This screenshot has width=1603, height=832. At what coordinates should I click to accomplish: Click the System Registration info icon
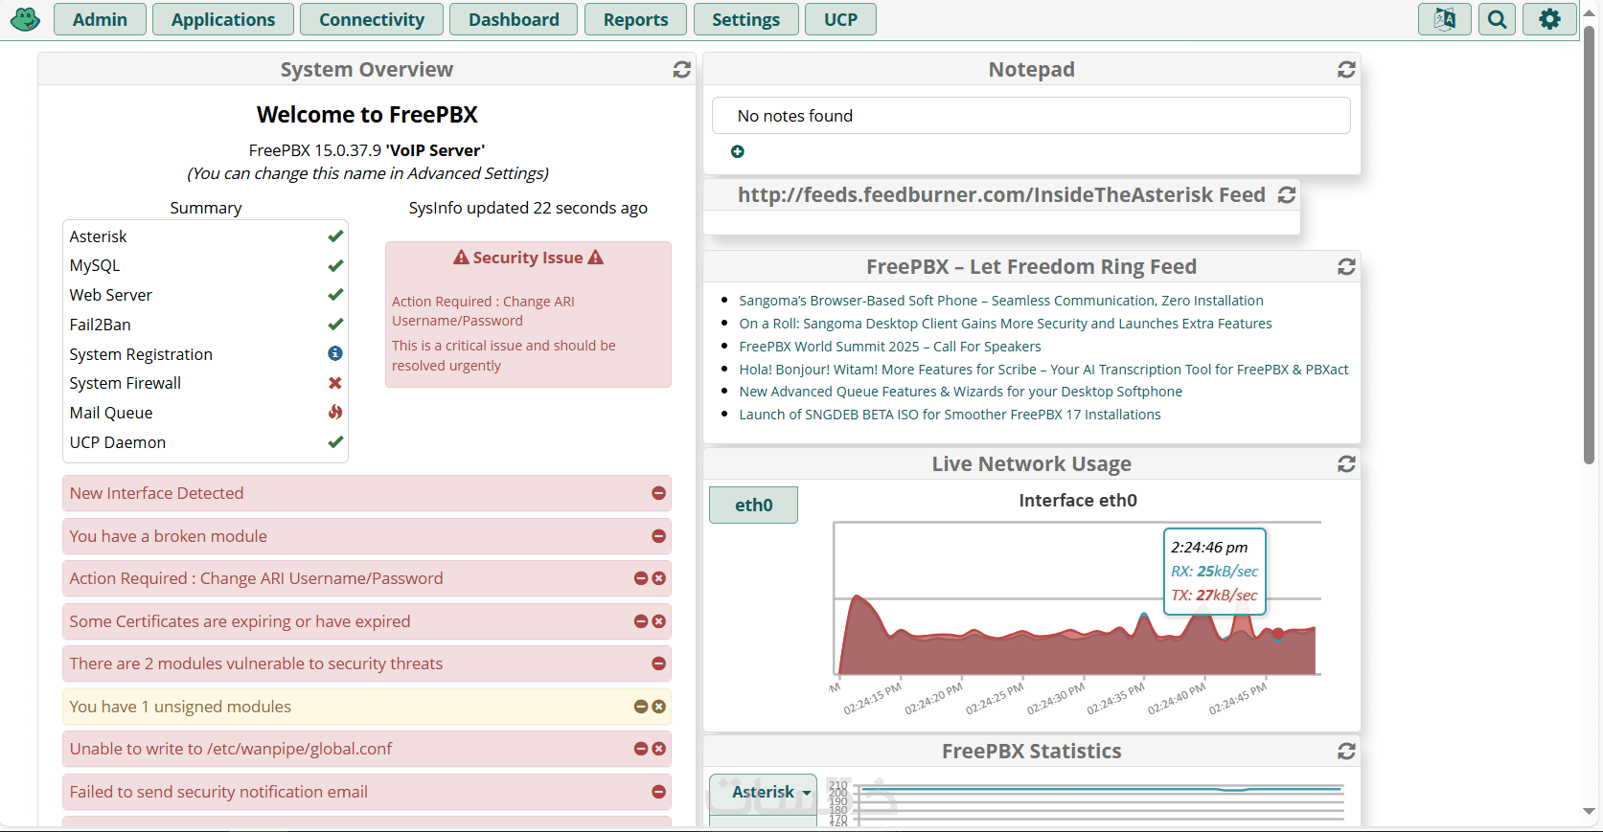pyautogui.click(x=335, y=353)
